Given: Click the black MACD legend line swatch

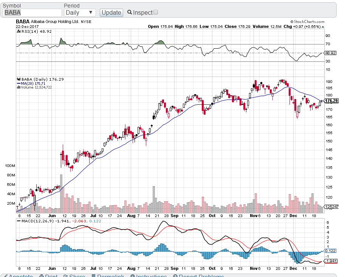Looking at the screenshot, I should (19, 221).
